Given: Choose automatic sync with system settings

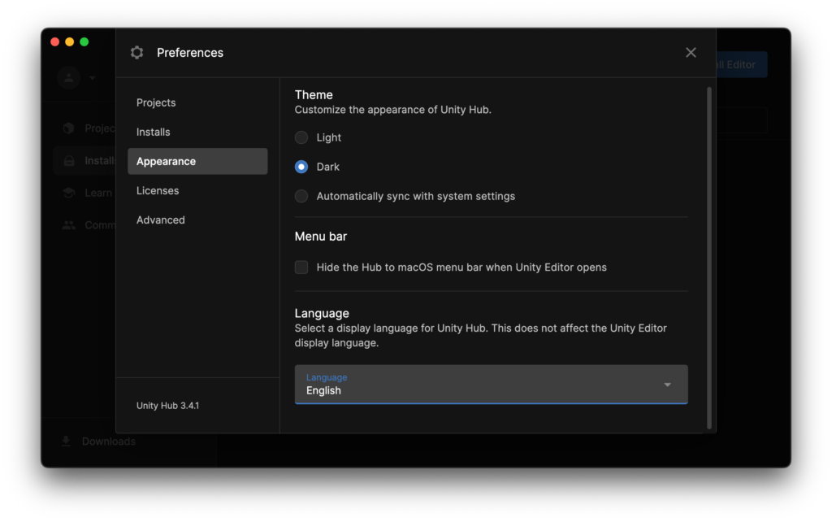Looking at the screenshot, I should [301, 197].
